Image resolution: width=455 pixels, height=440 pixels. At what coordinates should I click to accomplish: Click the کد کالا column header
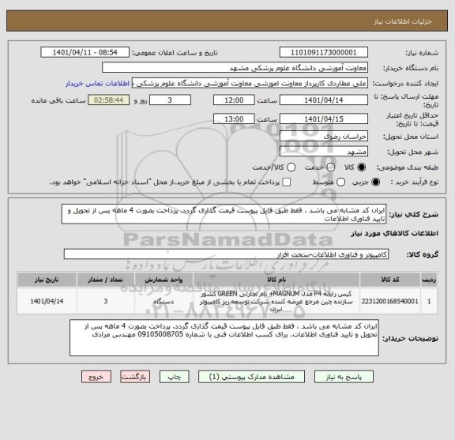(390, 280)
